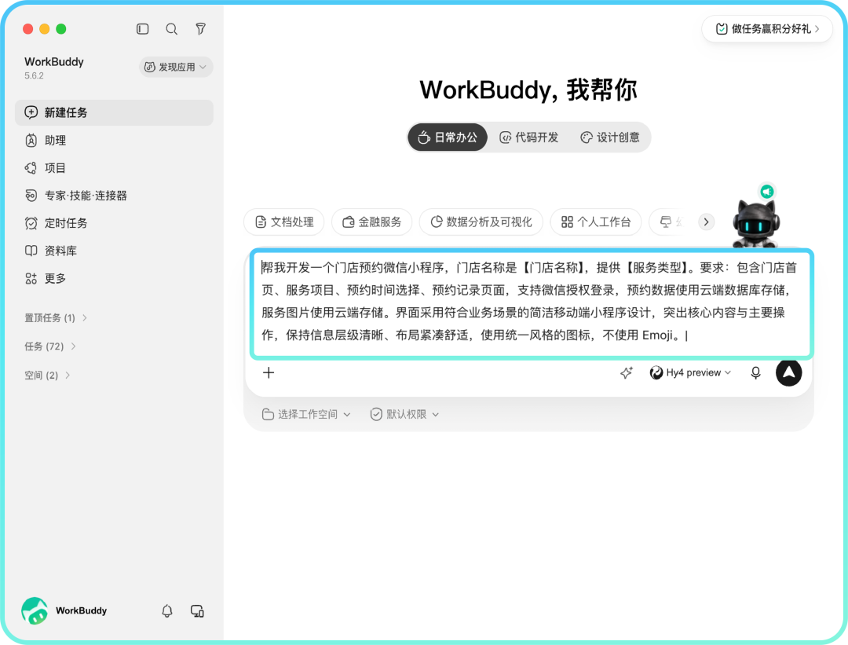Send the message with the arrow button
848x645 pixels.
pos(789,372)
